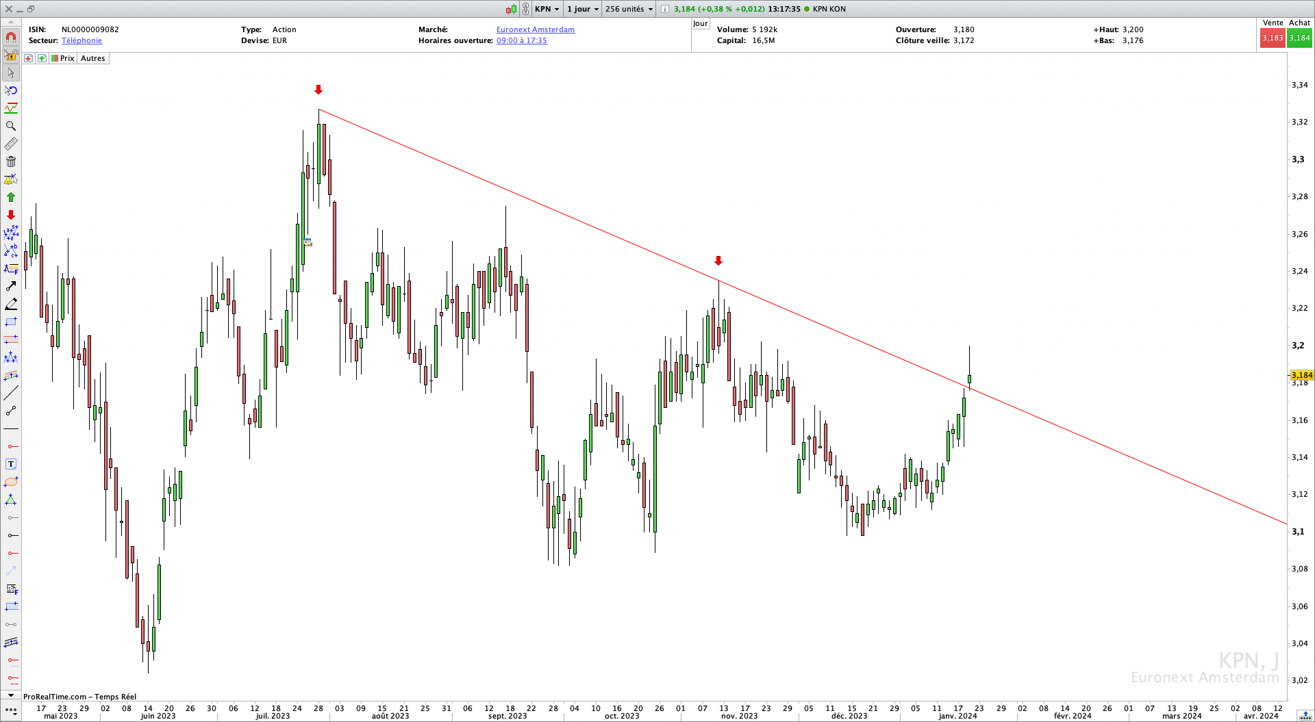Open the indicator chart line tool
Image resolution: width=1315 pixels, height=722 pixels.
[x=11, y=108]
